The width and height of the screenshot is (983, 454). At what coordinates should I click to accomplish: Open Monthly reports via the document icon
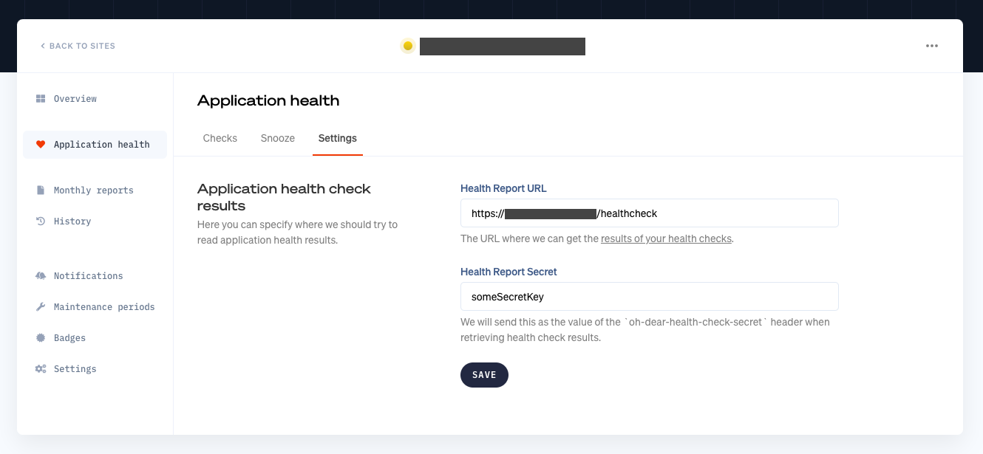41,190
